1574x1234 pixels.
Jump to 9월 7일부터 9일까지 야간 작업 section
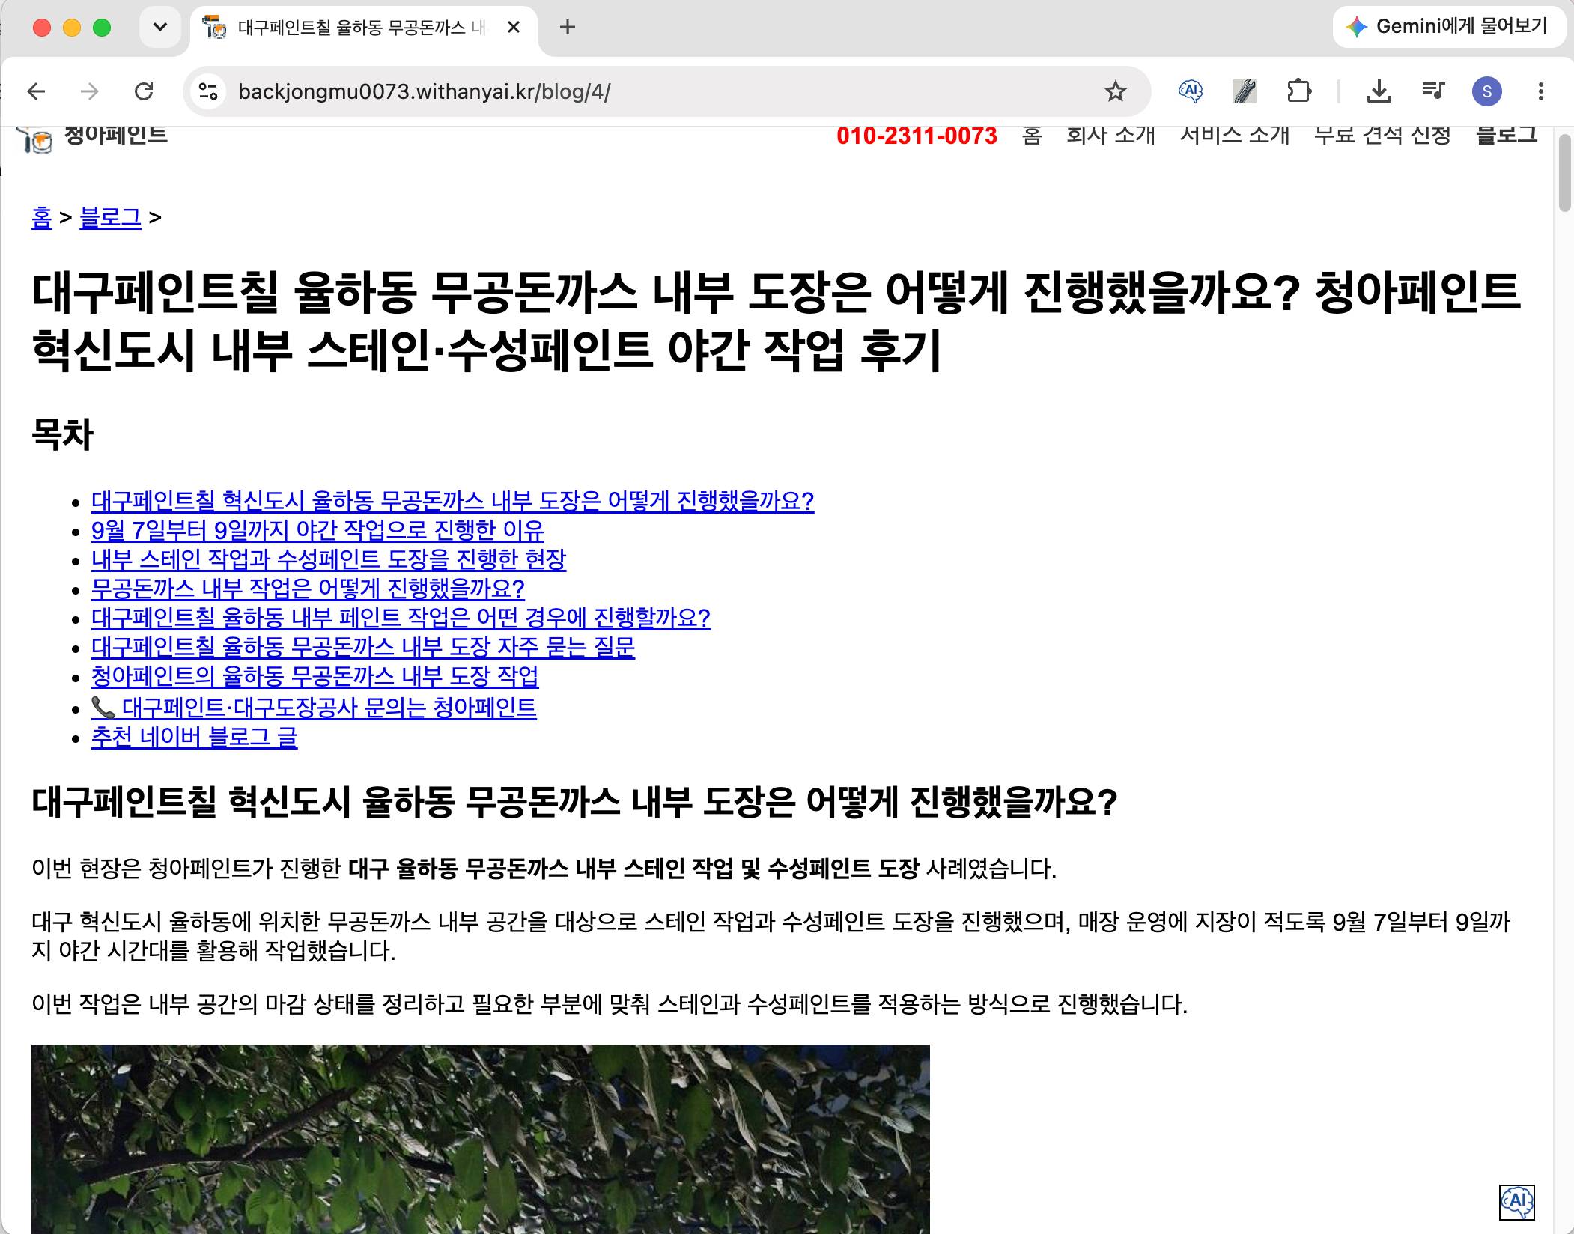pos(317,530)
